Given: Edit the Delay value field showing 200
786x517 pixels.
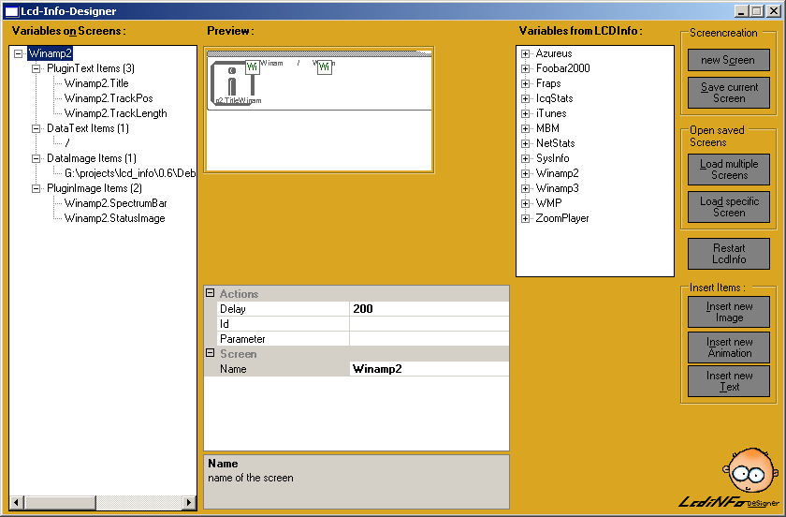Looking at the screenshot, I should click(x=429, y=309).
